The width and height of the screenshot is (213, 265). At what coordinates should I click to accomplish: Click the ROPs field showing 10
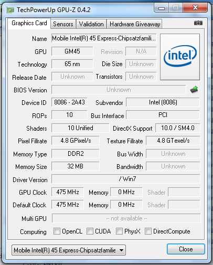[69, 115]
